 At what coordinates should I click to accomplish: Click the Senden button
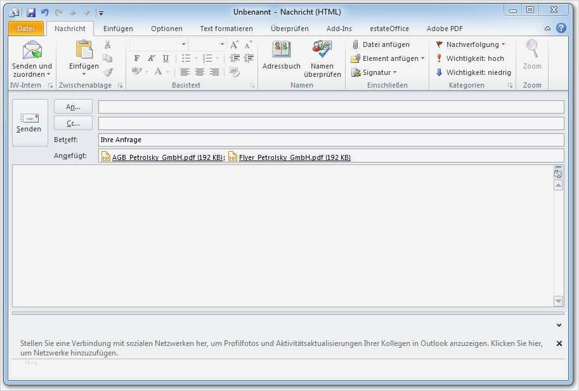pyautogui.click(x=29, y=121)
